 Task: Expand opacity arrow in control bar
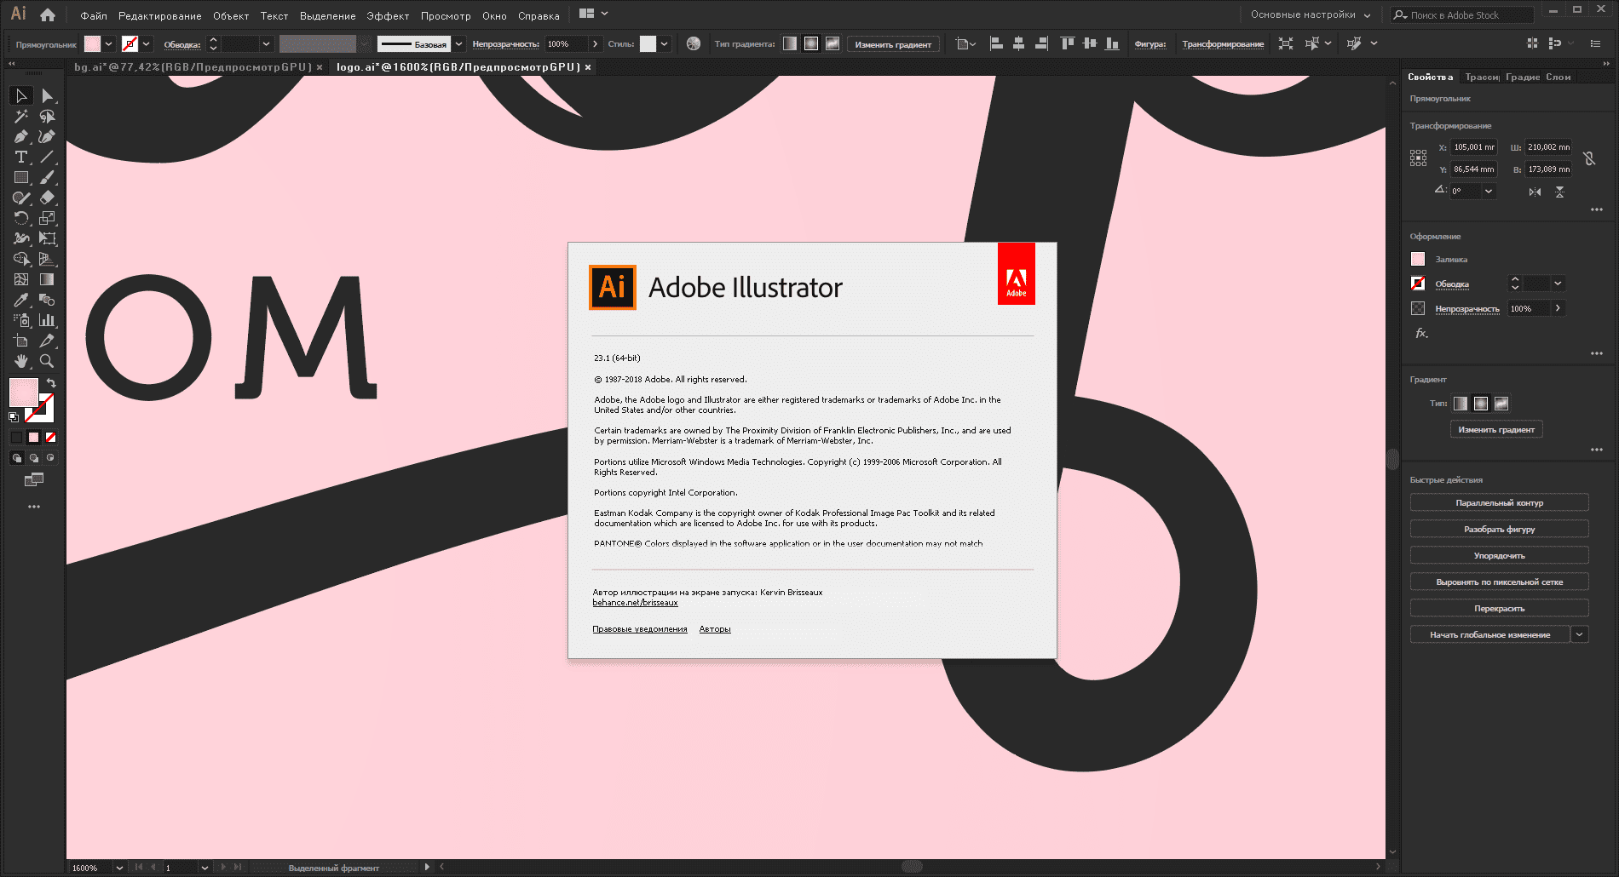click(595, 43)
